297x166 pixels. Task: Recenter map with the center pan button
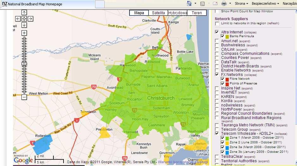(x=24, y=19)
